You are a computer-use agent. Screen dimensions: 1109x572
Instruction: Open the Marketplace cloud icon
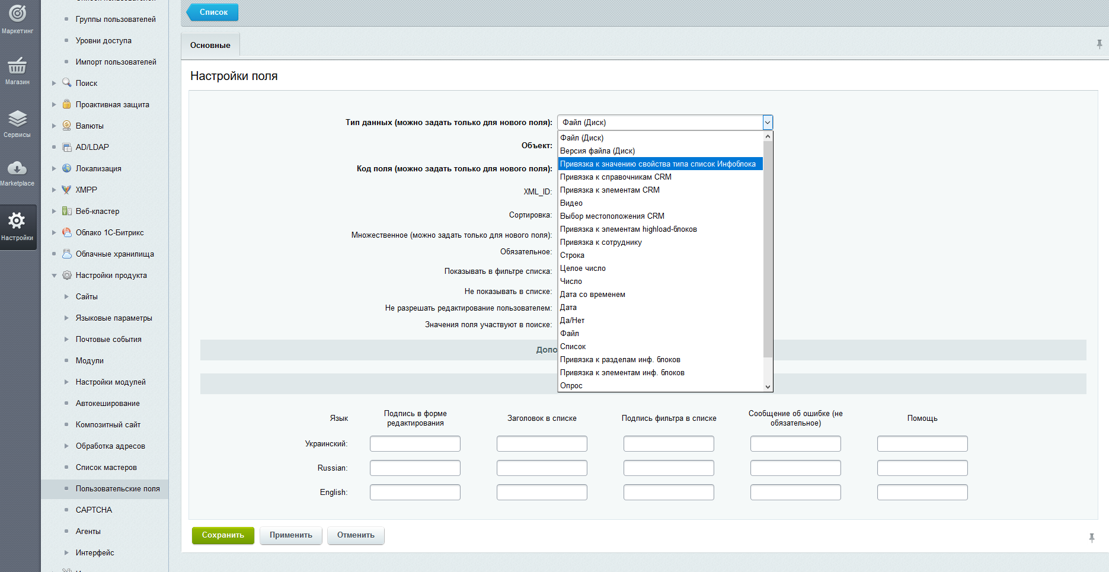17,168
